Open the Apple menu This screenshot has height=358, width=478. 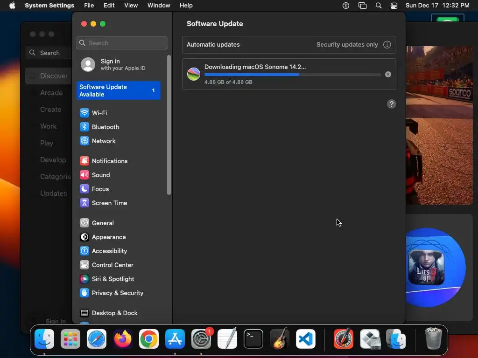(x=12, y=6)
